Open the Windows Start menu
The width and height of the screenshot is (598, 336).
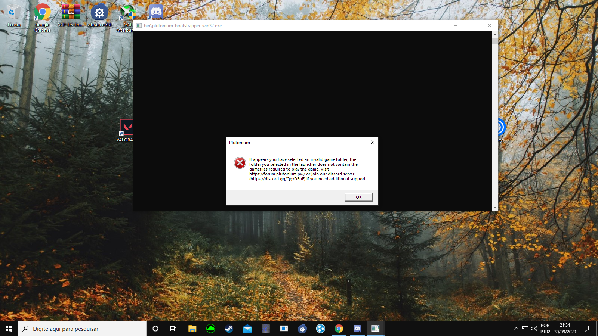tap(9, 329)
